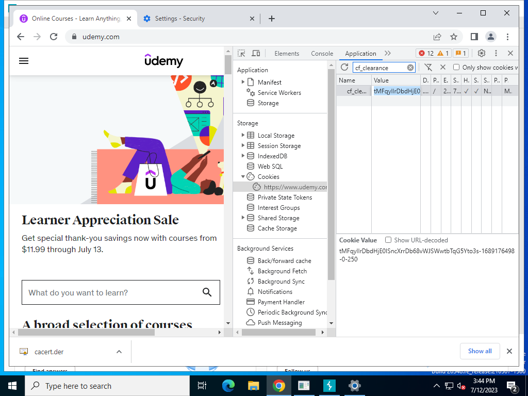Screen dimensions: 528x396
Task: Close the downloads bar
Action: 509,351
